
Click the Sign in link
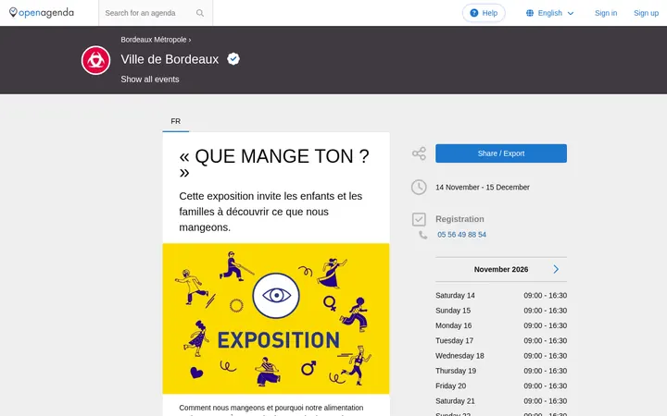tap(606, 13)
